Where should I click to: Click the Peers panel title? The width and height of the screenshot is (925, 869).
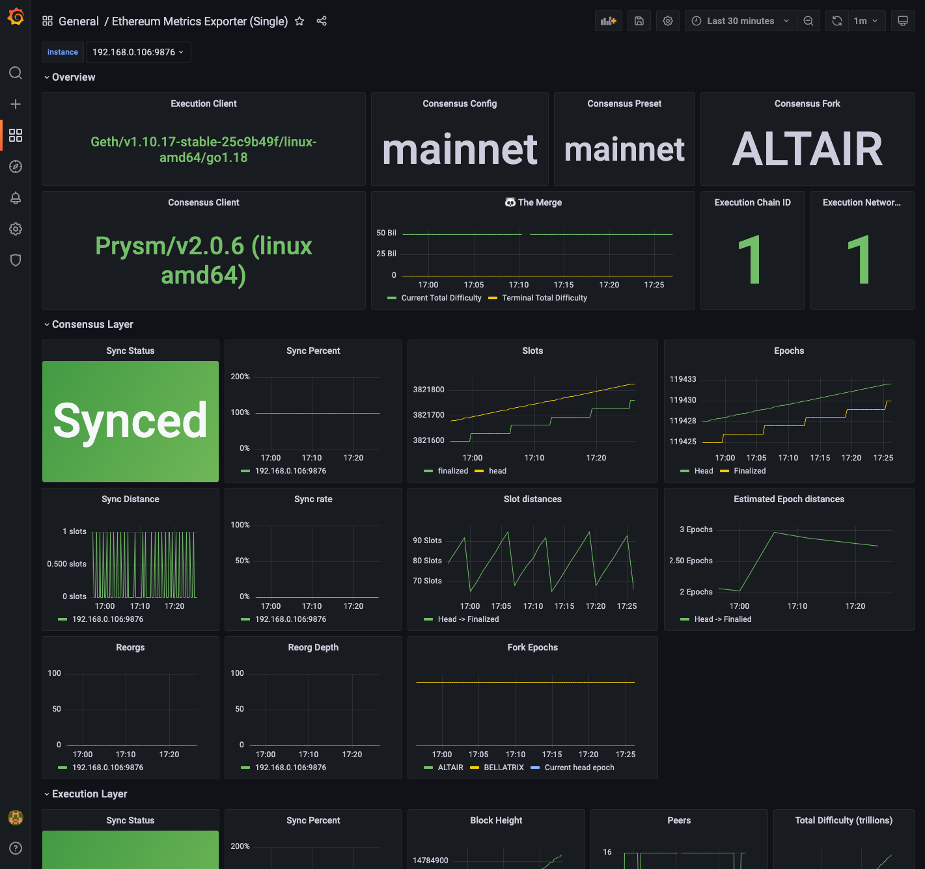click(679, 820)
